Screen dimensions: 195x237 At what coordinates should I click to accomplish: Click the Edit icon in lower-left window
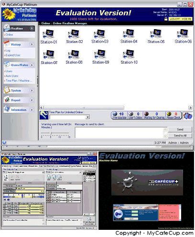6,177
